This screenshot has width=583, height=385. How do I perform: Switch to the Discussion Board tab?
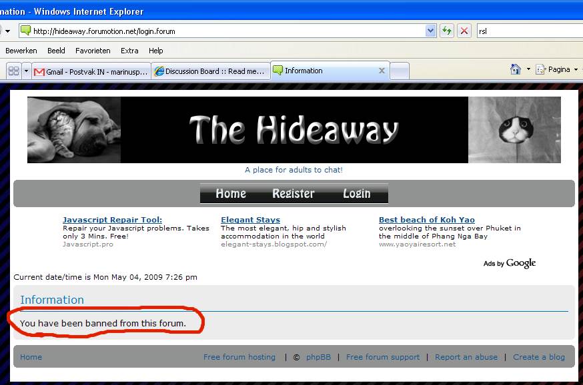click(210, 71)
